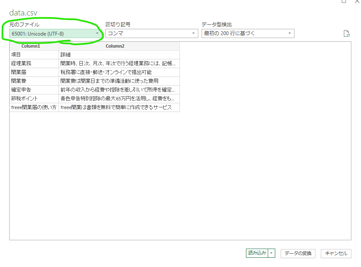Click the data.csv title text
This screenshot has width=361, height=267.
click(23, 13)
